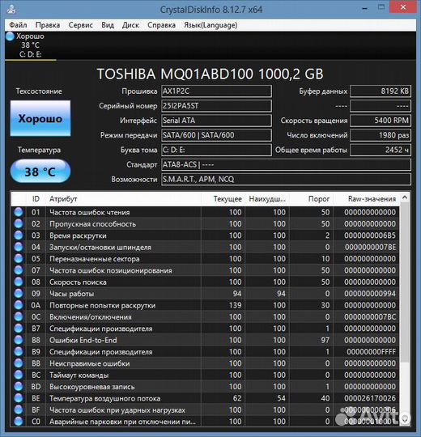421x437 pixels.
Task: Click the status orb for attribute B8
Action: click(19, 340)
